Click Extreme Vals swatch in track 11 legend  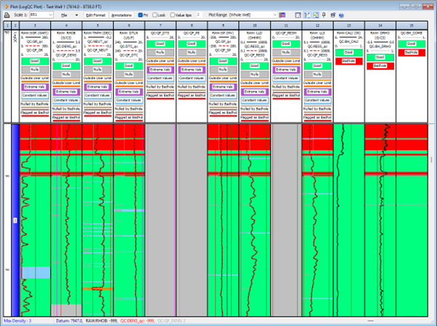pos(286,70)
